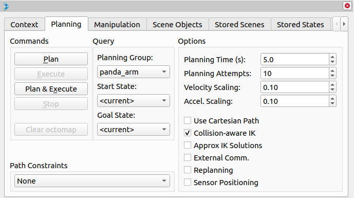Viewport: 354px width, 198px height.
Task: Enable Use Cartesian Path checkbox
Action: (x=188, y=120)
